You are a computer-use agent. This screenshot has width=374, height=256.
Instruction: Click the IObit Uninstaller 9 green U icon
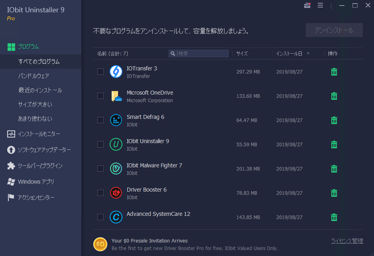point(116,144)
